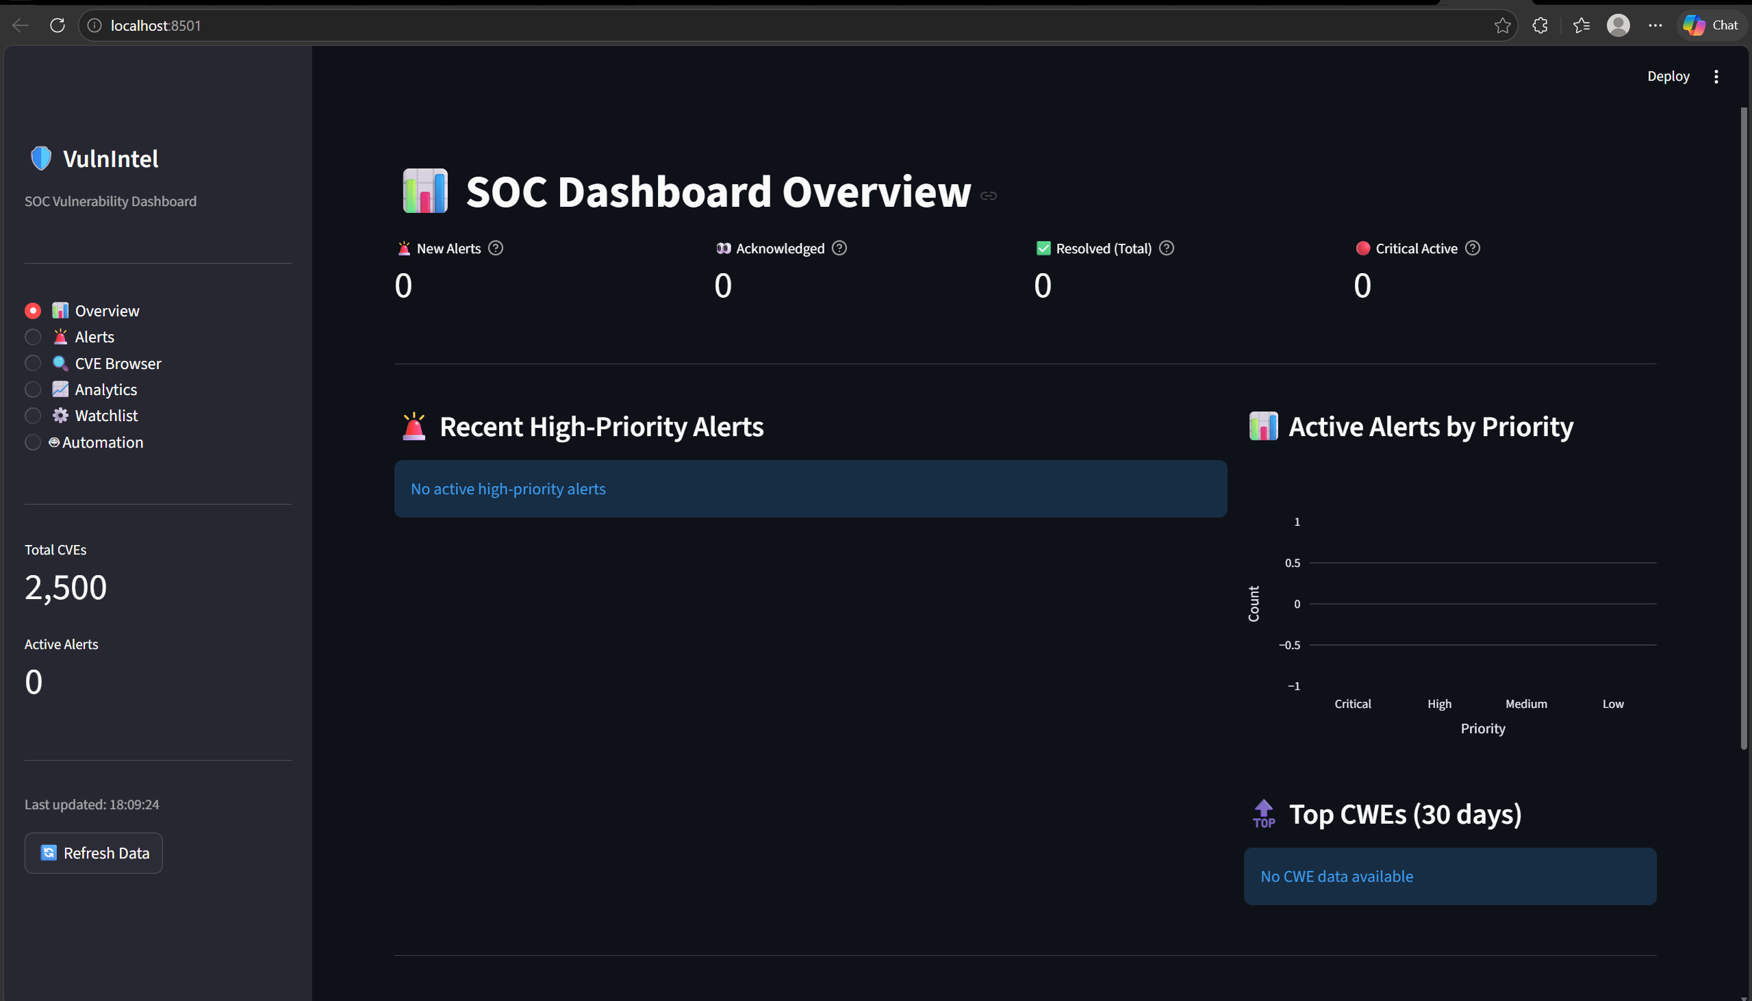Viewport: 1752px width, 1001px height.
Task: Show help tooltip for Acknowledged metric
Action: pos(839,248)
